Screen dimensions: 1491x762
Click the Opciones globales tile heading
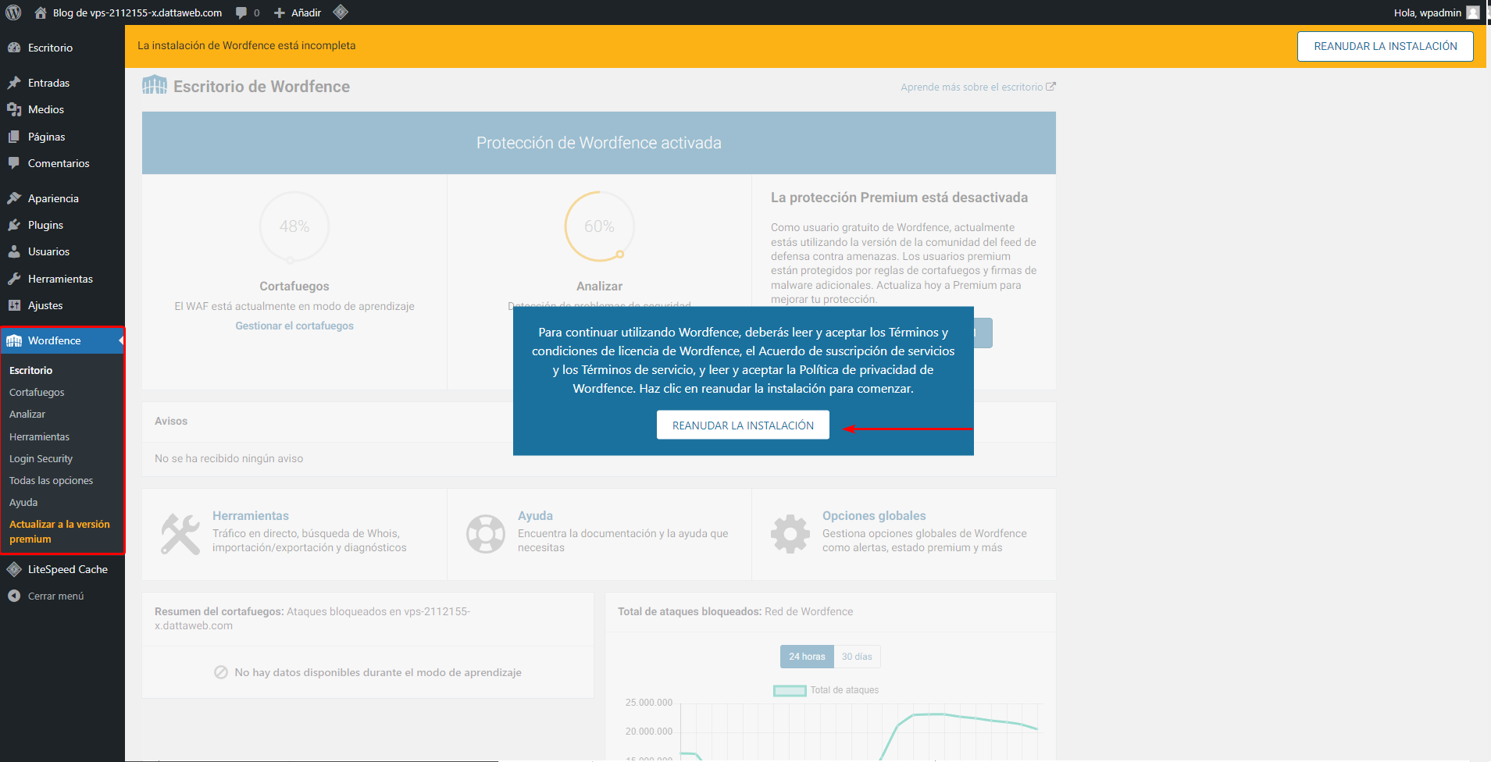click(874, 516)
